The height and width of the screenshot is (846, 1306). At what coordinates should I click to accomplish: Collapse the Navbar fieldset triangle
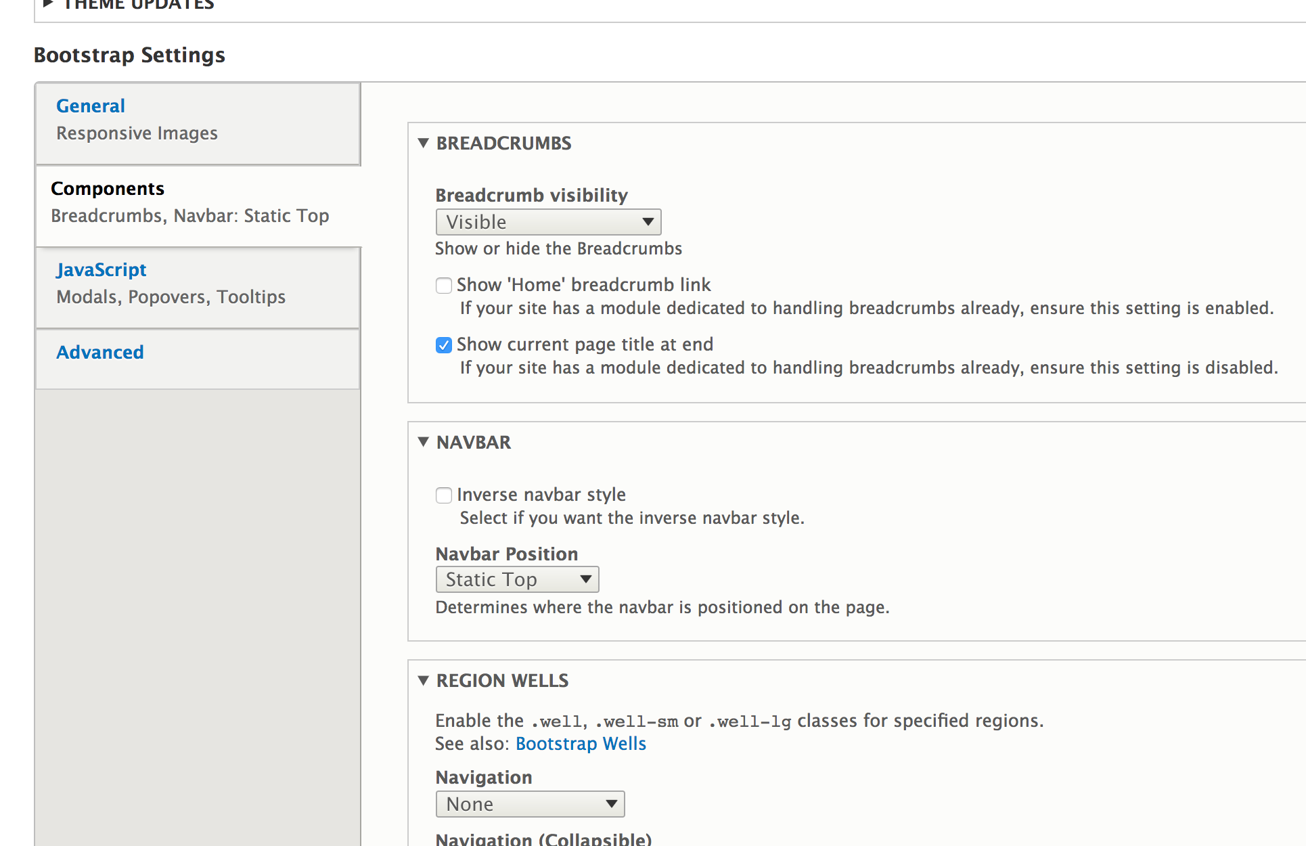tap(424, 442)
